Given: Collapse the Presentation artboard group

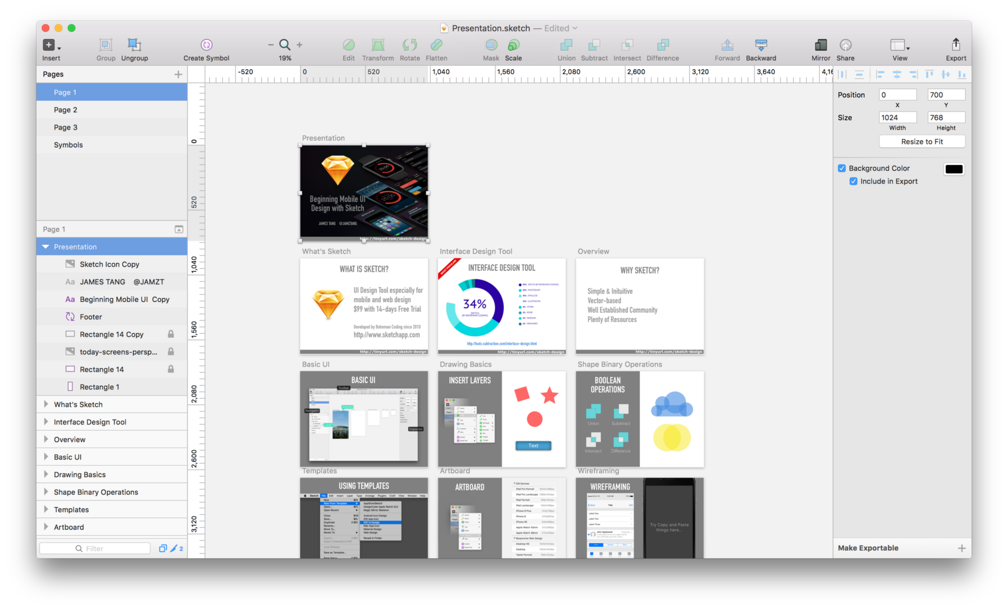Looking at the screenshot, I should (46, 246).
